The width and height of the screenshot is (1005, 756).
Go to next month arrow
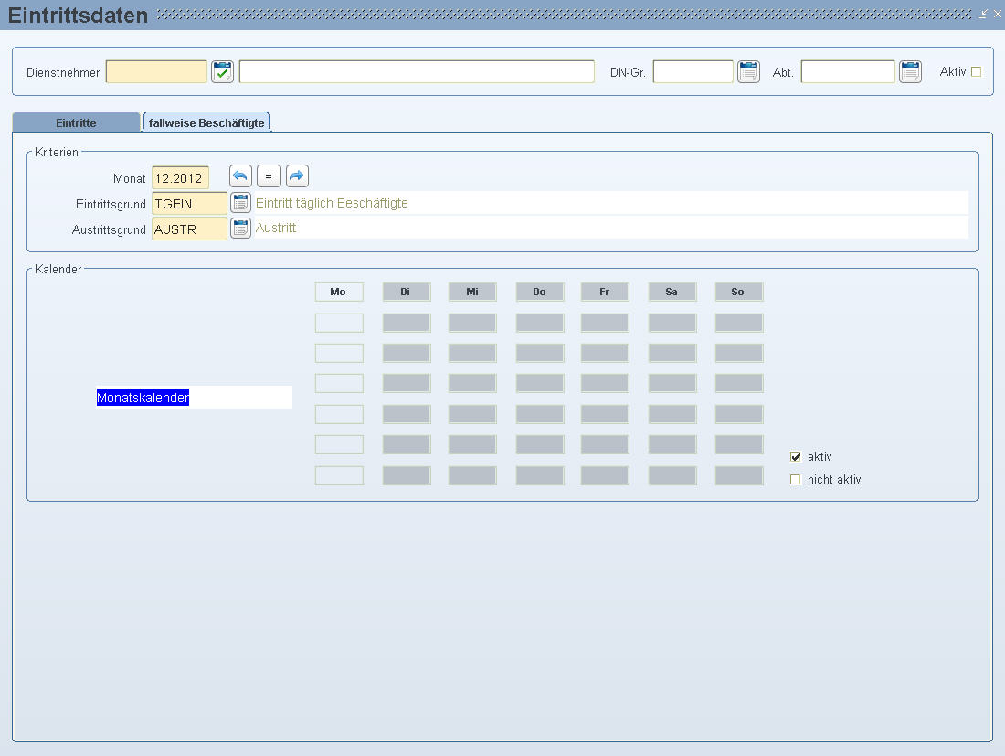297,176
